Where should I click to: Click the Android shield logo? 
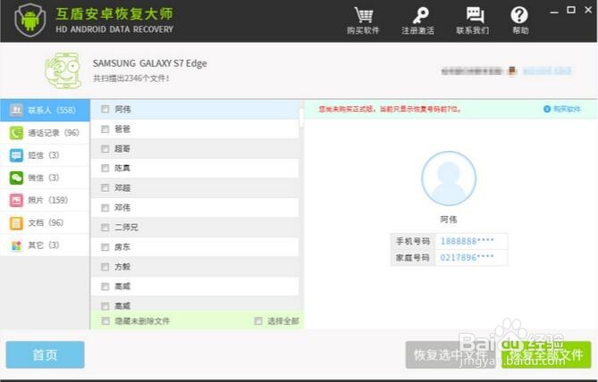[x=30, y=21]
